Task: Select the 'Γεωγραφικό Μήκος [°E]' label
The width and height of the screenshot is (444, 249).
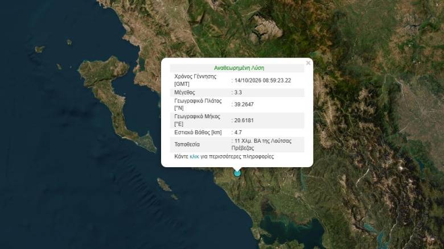Action: point(197,121)
